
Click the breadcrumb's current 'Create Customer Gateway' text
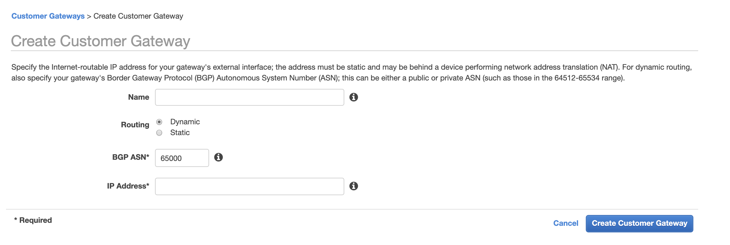click(138, 16)
